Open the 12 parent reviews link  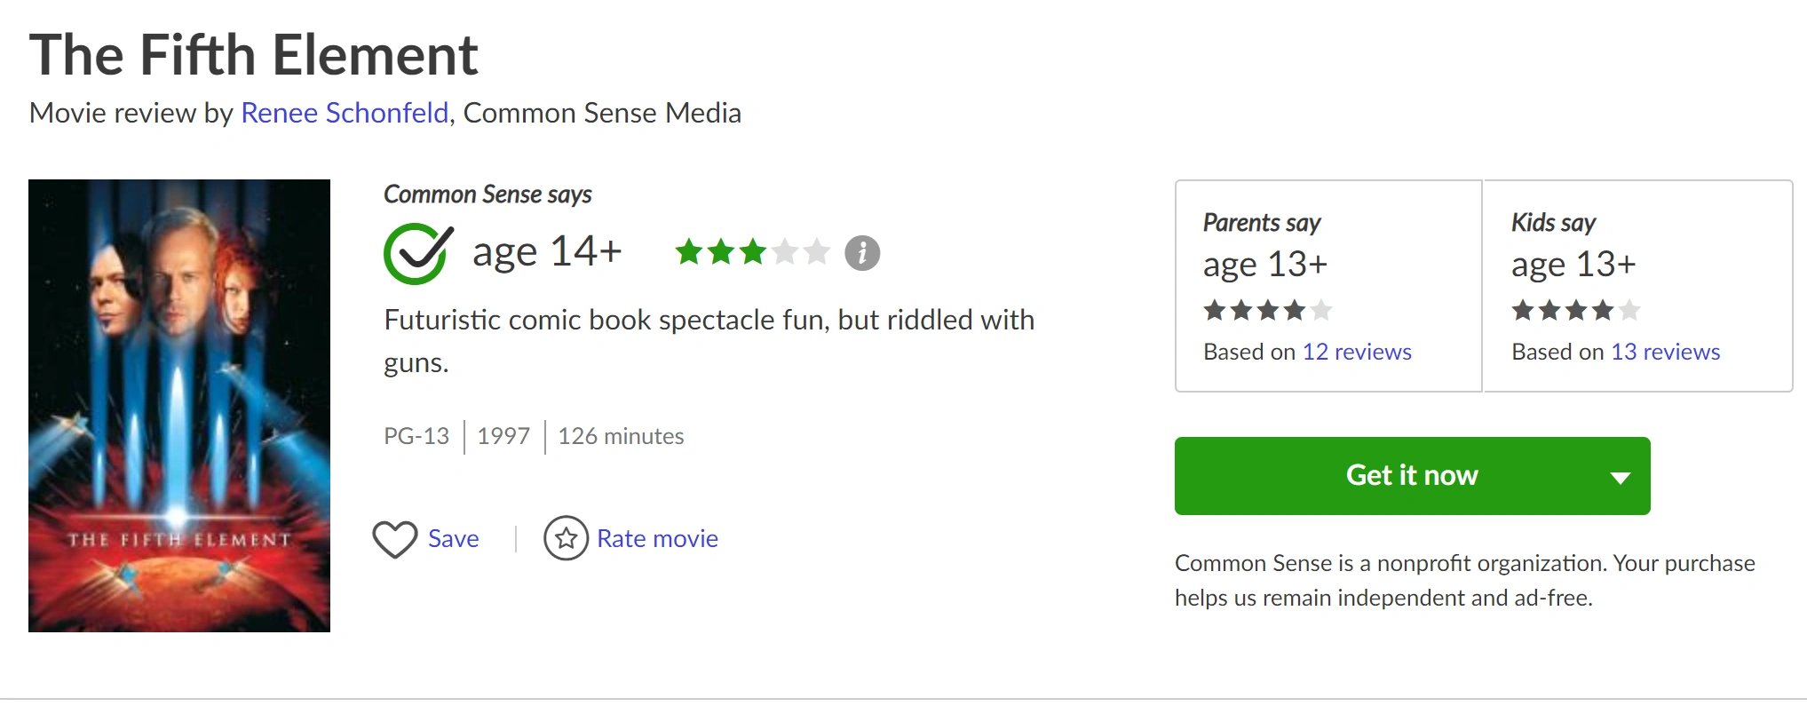click(x=1357, y=352)
